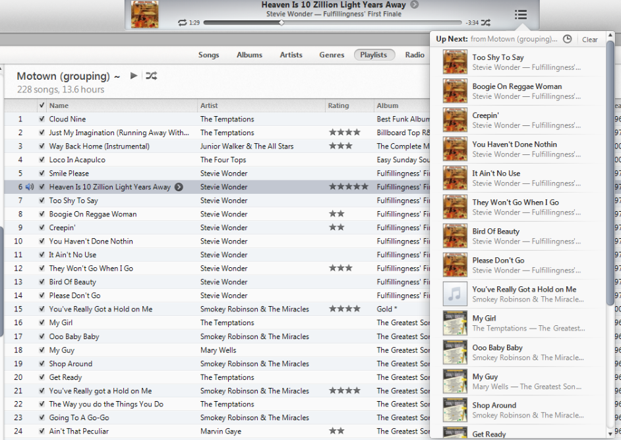Clear the Up Next queue
621x440 pixels.
click(x=590, y=39)
